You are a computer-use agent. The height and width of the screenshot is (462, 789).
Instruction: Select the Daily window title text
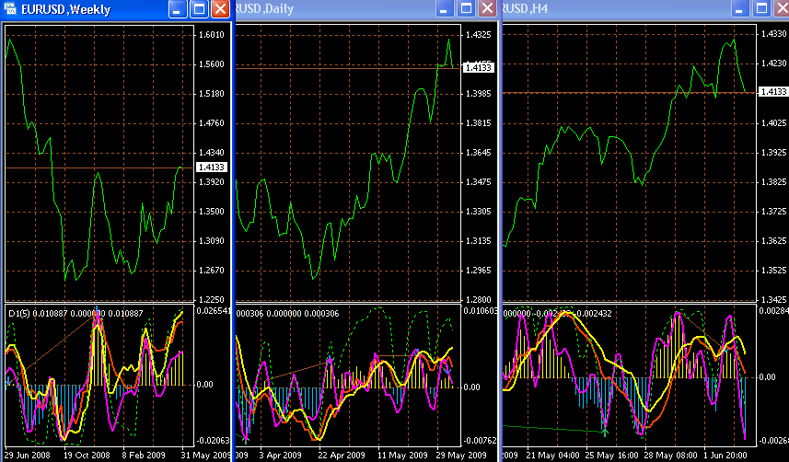pyautogui.click(x=264, y=9)
